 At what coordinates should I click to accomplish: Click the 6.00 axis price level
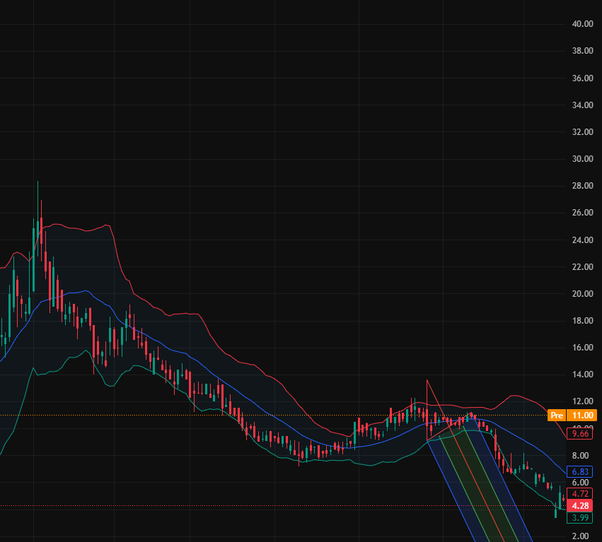tap(580, 482)
